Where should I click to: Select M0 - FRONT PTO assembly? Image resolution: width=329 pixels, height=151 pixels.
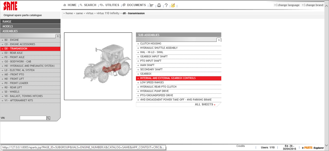pos(30,74)
